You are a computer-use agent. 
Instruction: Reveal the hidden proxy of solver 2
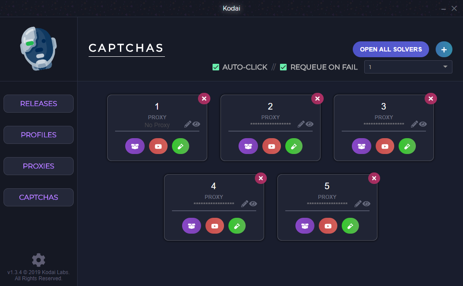[x=310, y=124]
